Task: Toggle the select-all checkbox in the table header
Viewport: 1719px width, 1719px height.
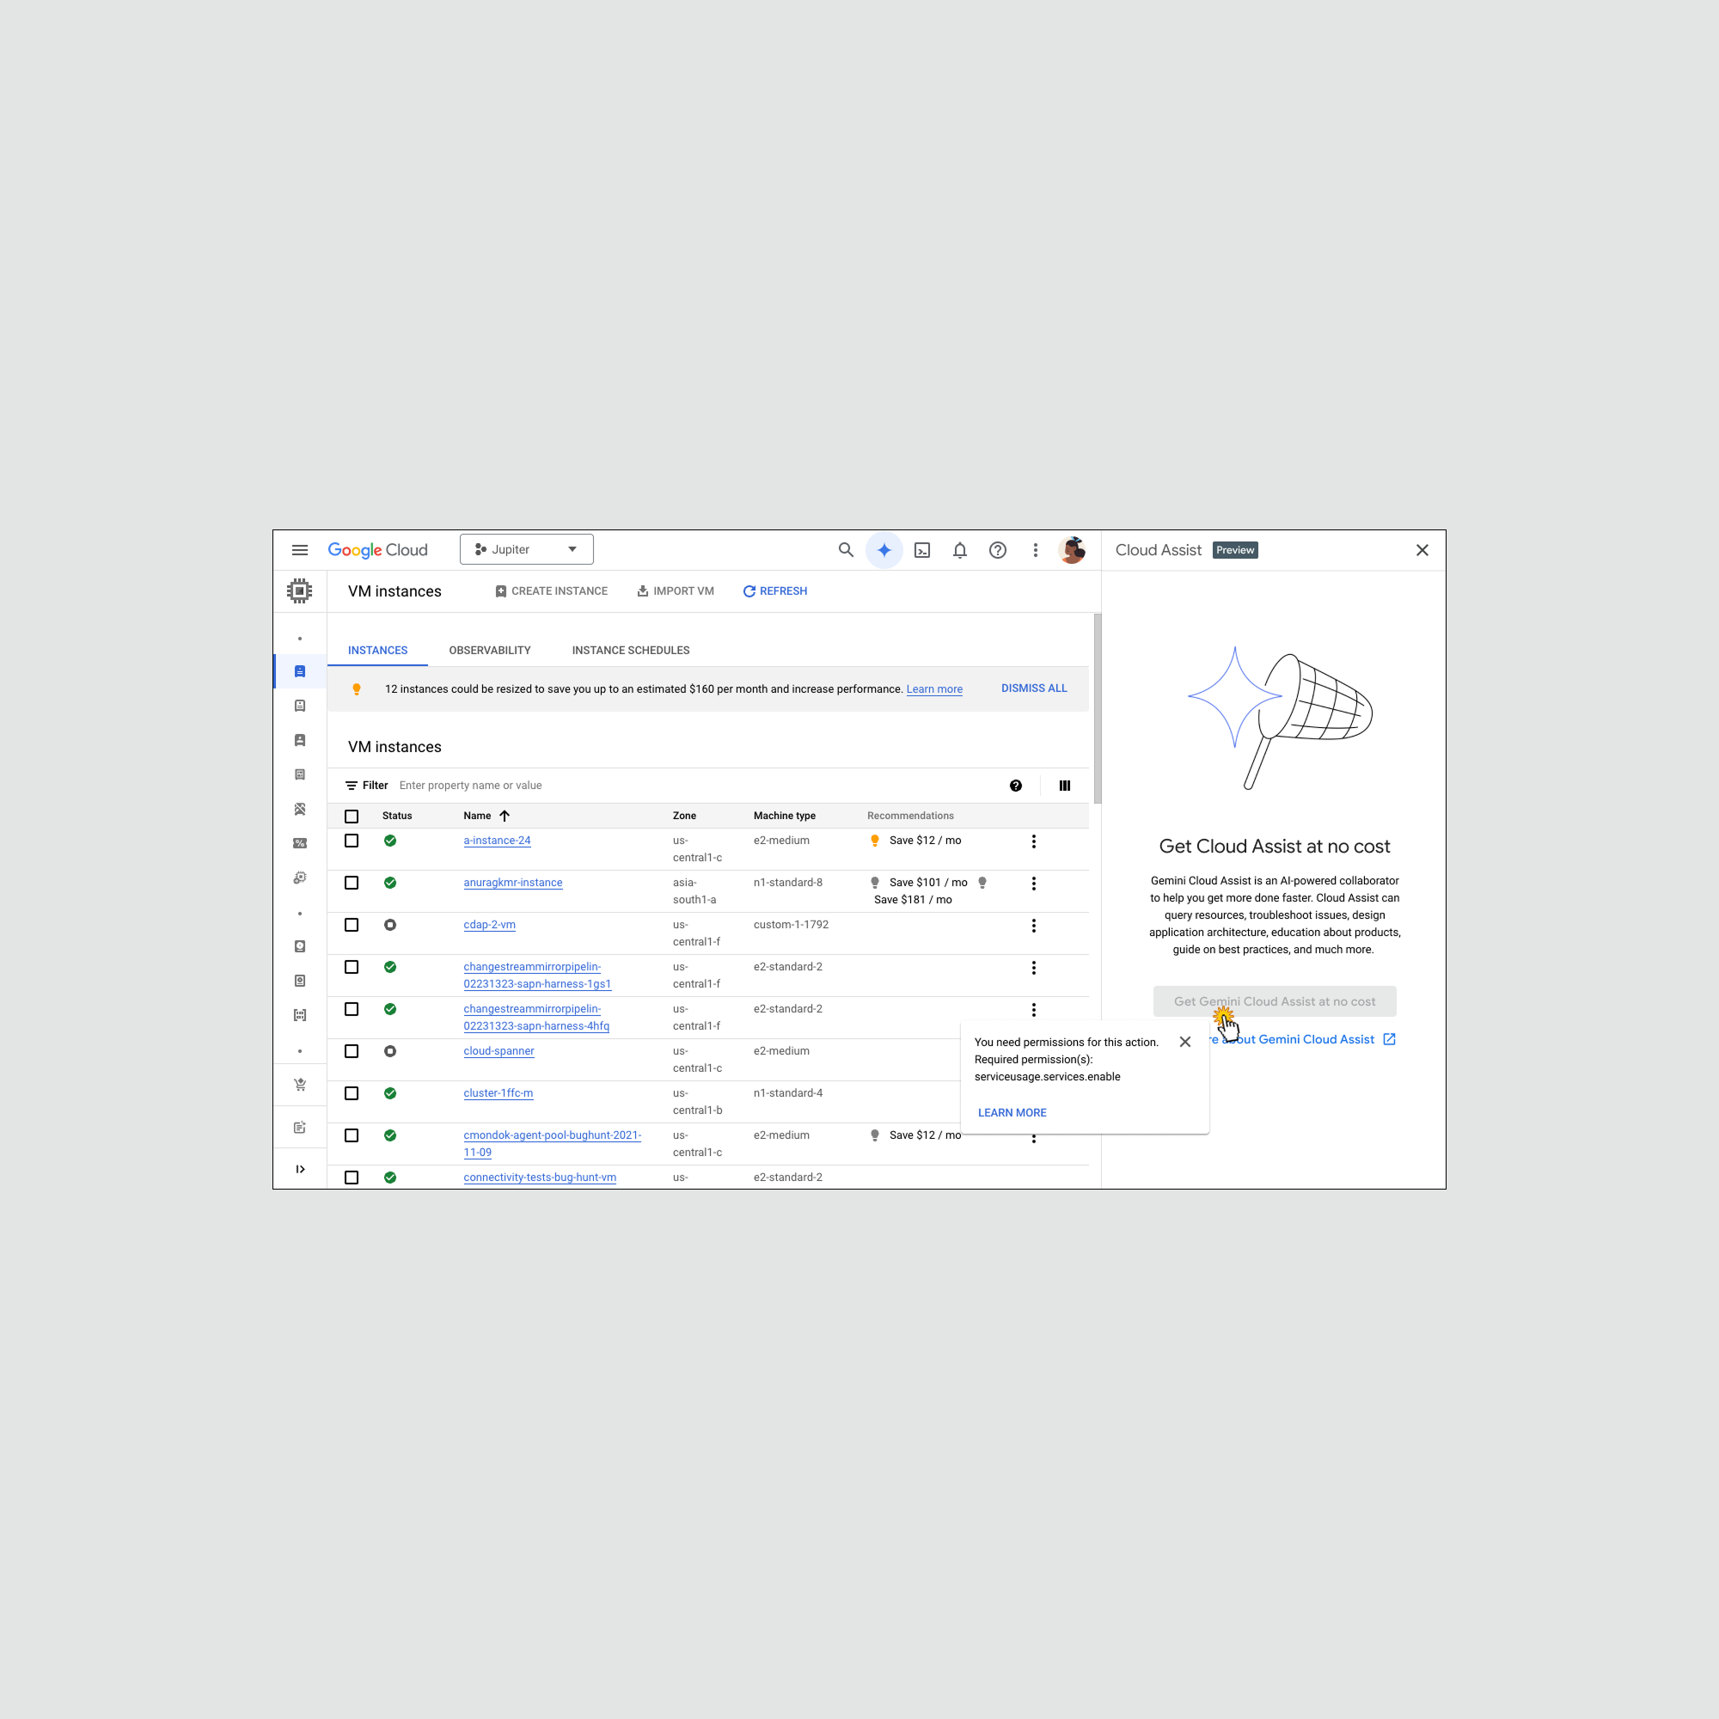Action: pos(352,816)
